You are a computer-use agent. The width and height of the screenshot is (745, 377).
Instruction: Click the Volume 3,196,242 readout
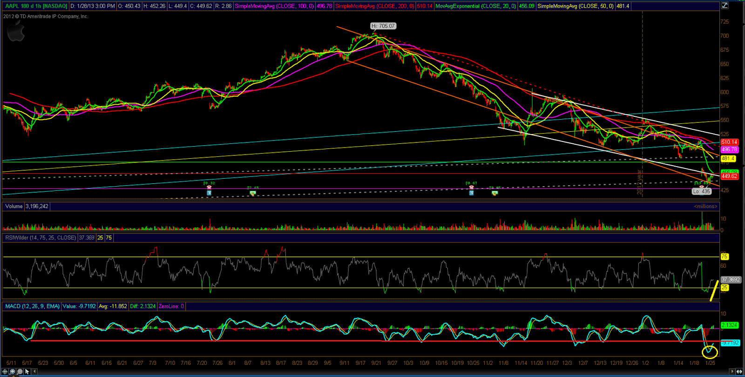(x=37, y=206)
